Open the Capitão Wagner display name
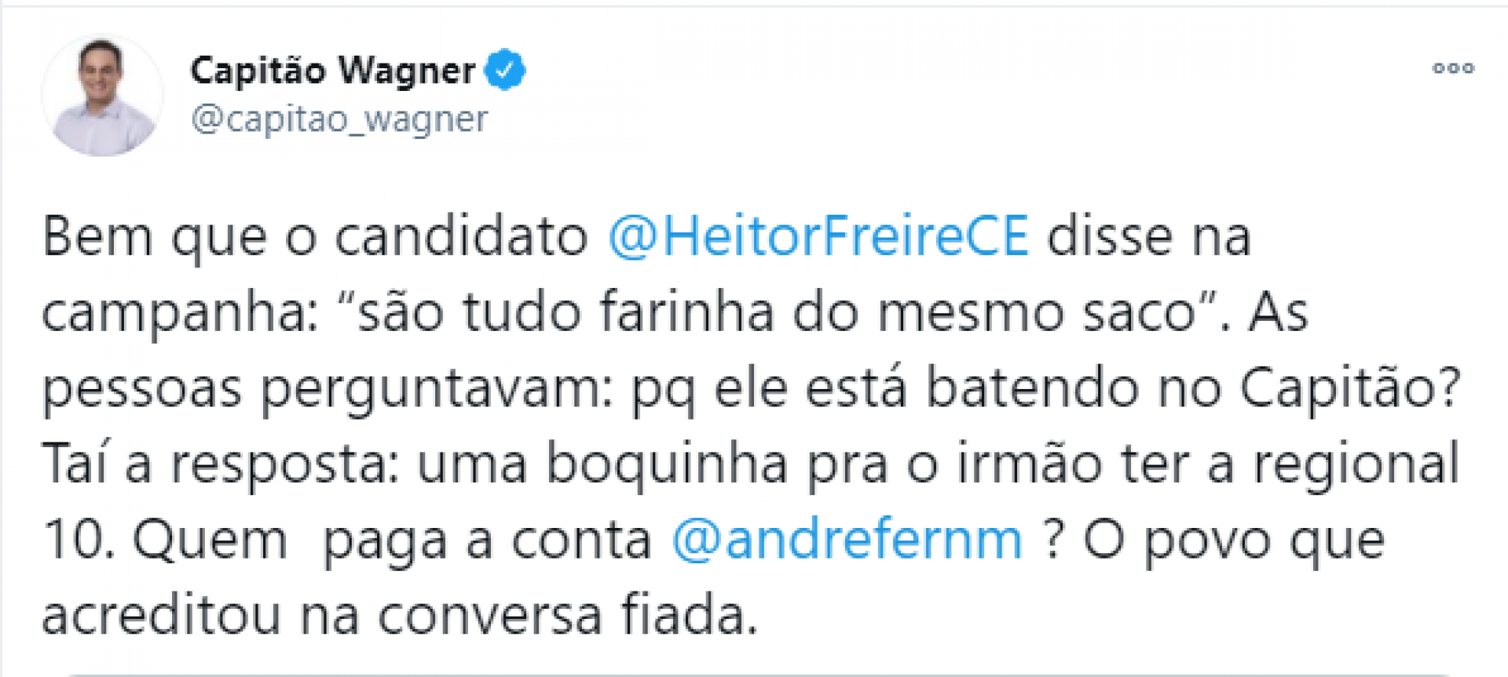The height and width of the screenshot is (677, 1508). pos(332,71)
